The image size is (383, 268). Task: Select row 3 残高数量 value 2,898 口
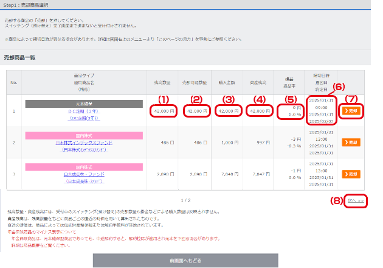tap(165, 174)
